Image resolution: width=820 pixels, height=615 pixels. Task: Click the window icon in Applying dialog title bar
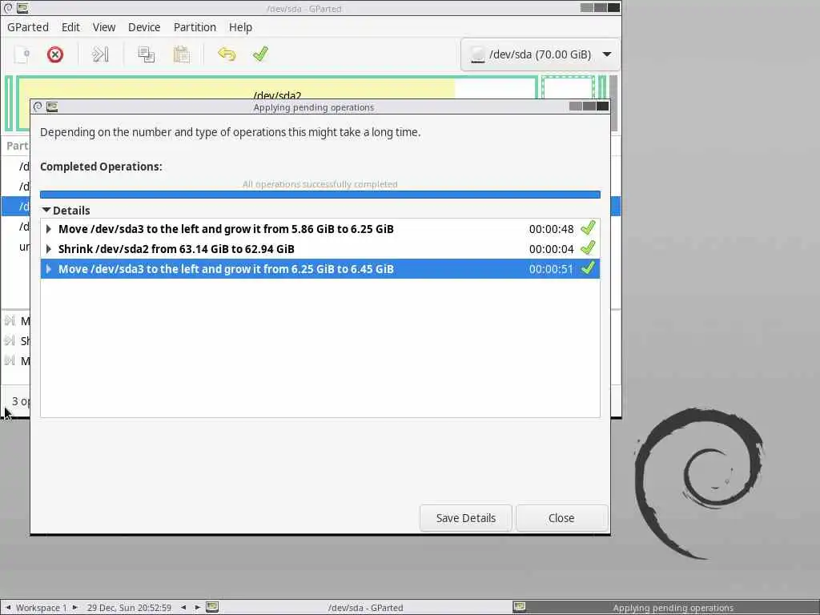click(x=52, y=107)
